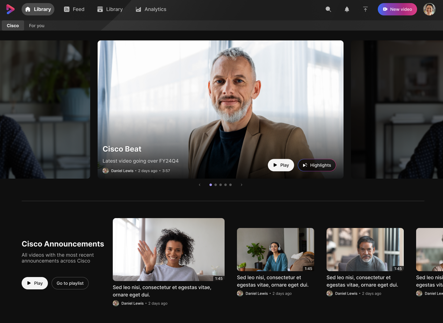443x323 pixels.
Task: Switch to the For you sub-tab
Action: tap(37, 26)
